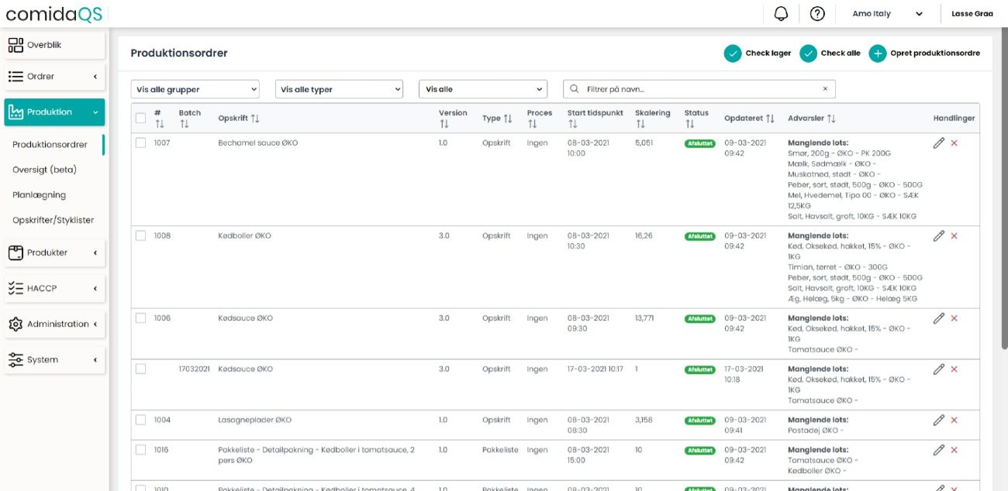Delete order 1008 with red X

click(x=954, y=236)
